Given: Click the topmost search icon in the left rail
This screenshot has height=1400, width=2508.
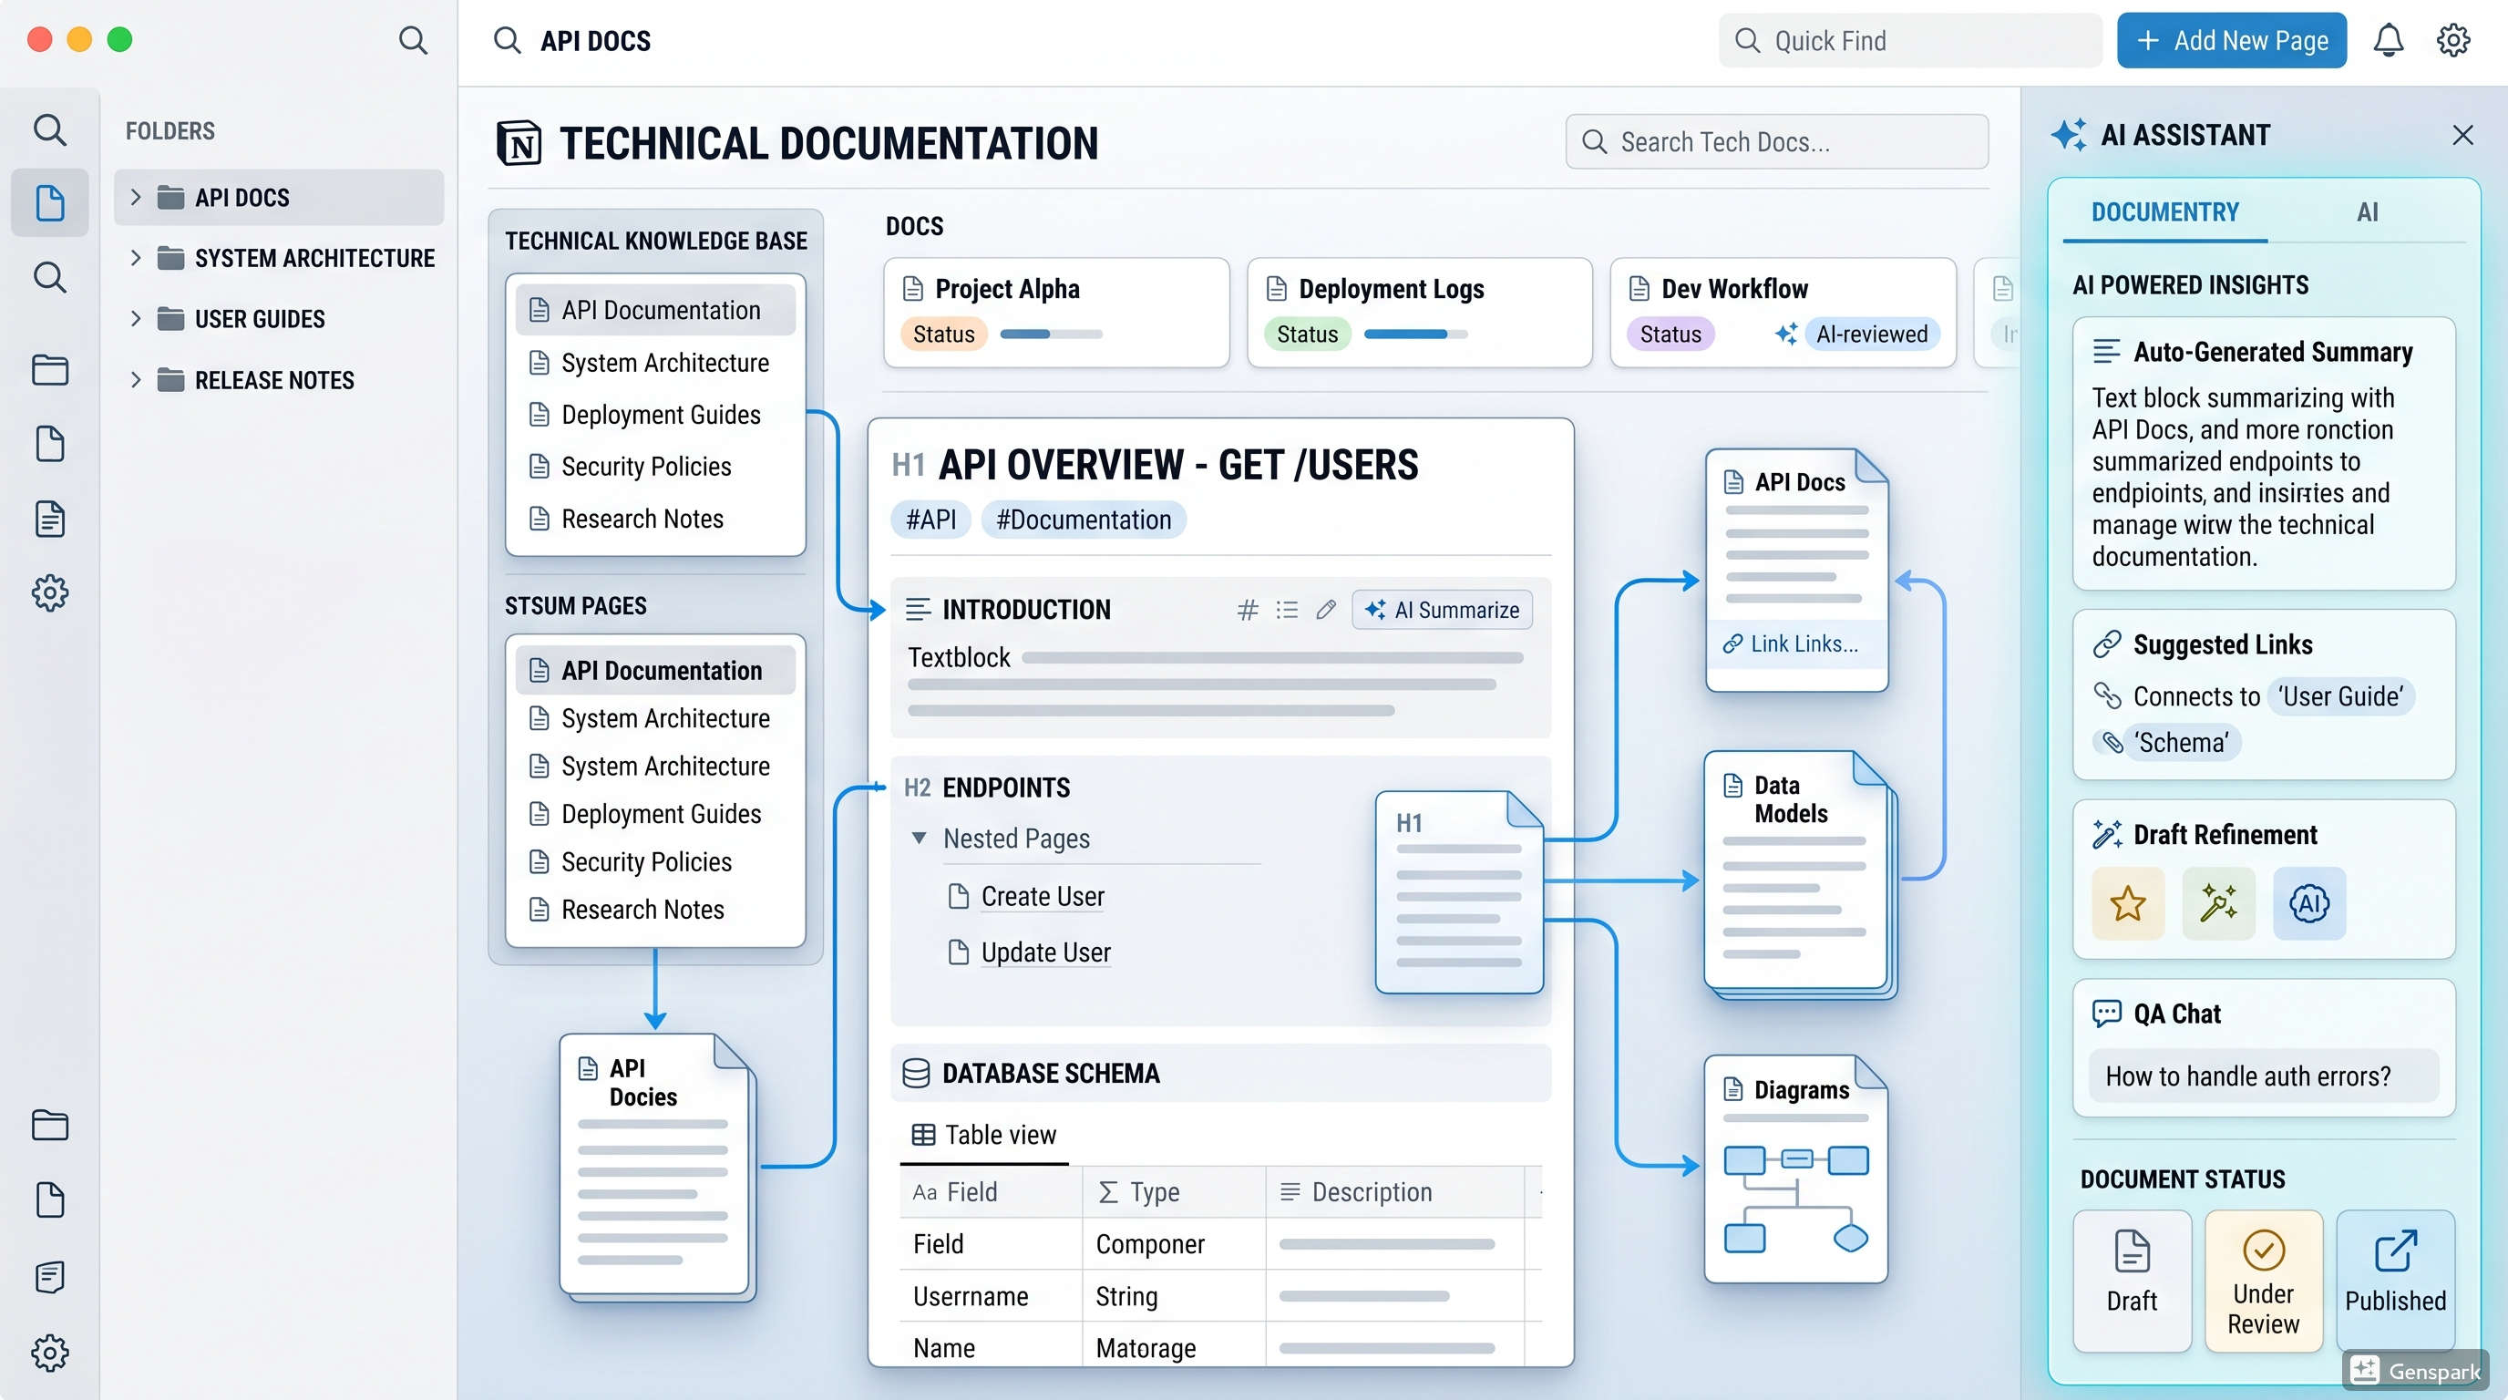Looking at the screenshot, I should click(49, 129).
